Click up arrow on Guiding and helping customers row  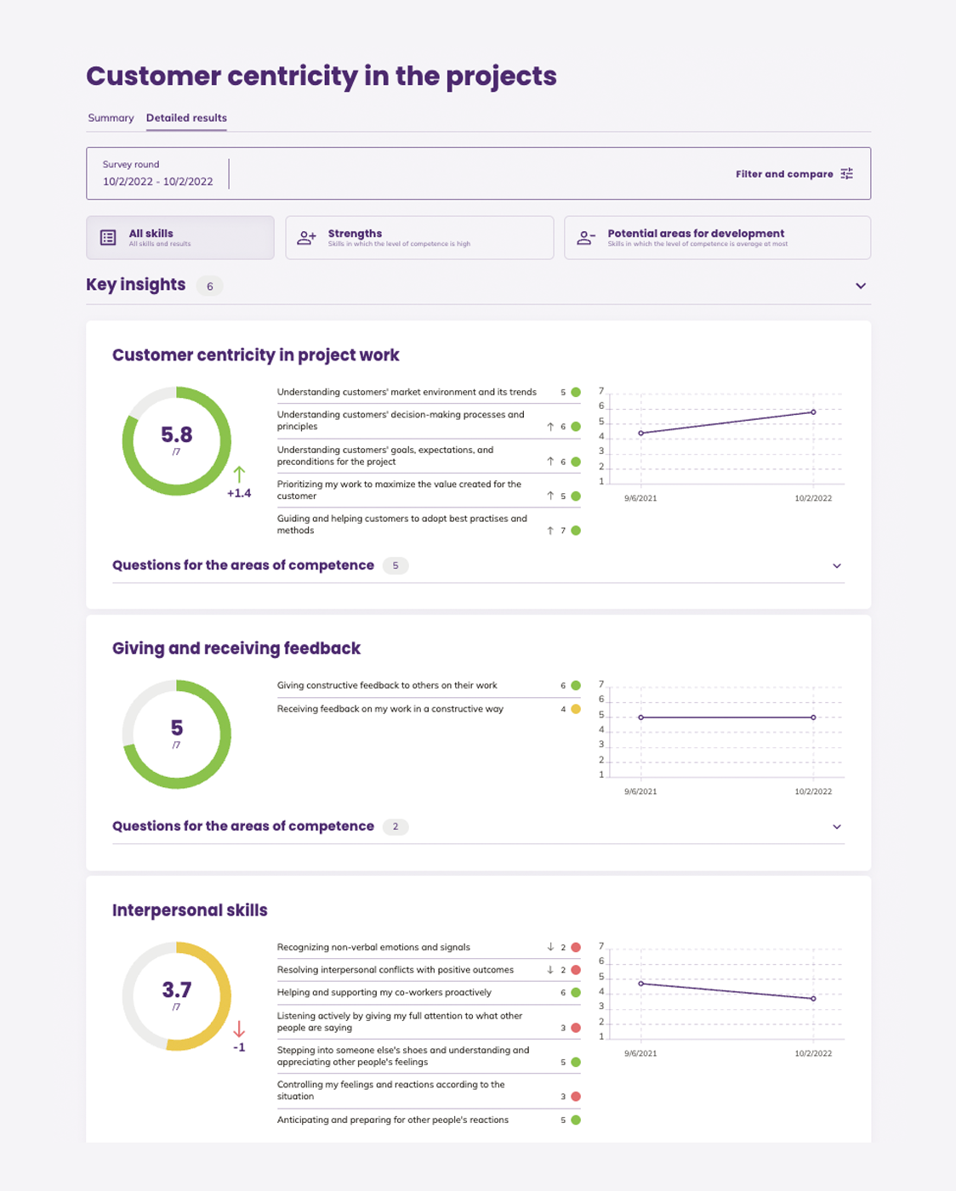550,530
